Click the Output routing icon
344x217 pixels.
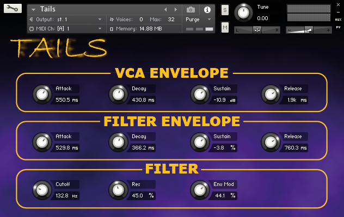(31, 19)
